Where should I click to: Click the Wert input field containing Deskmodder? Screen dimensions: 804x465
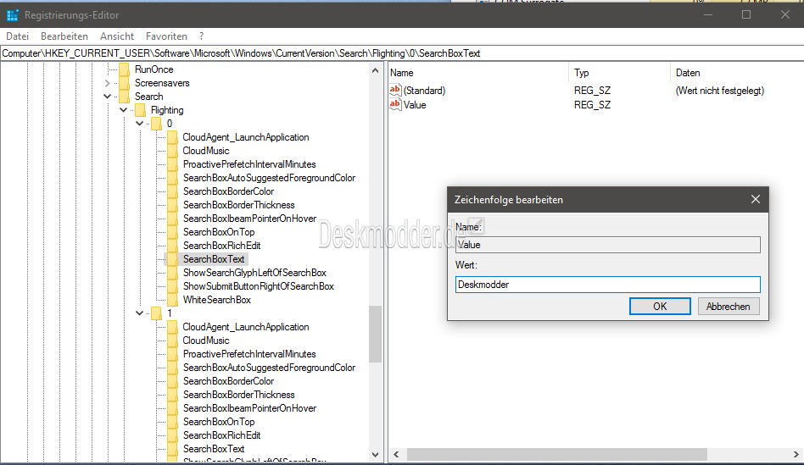click(x=607, y=285)
